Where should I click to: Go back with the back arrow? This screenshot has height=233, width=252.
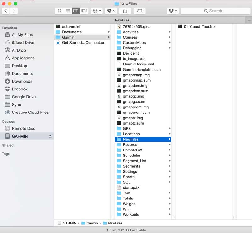(6, 11)
